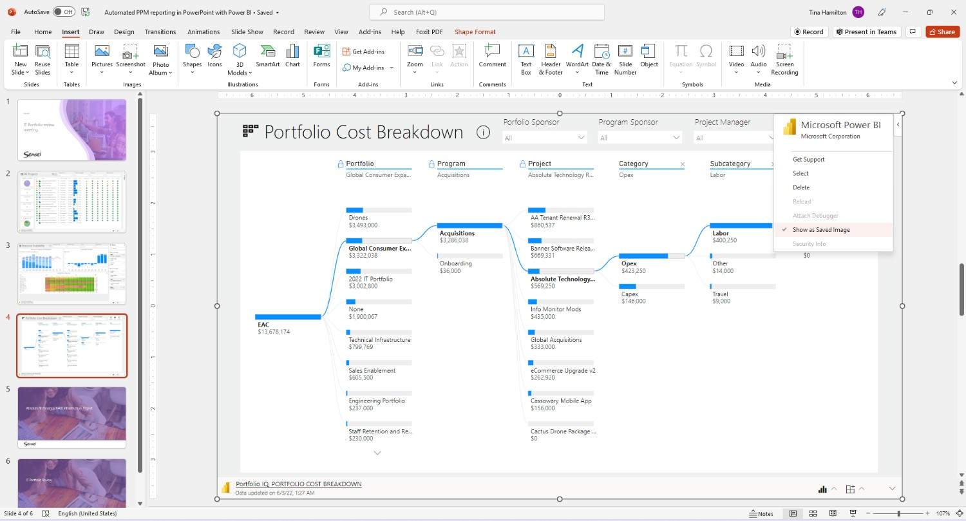
Task: Click the info icon beside Portfolio Cost Breakdown
Action: (x=483, y=132)
